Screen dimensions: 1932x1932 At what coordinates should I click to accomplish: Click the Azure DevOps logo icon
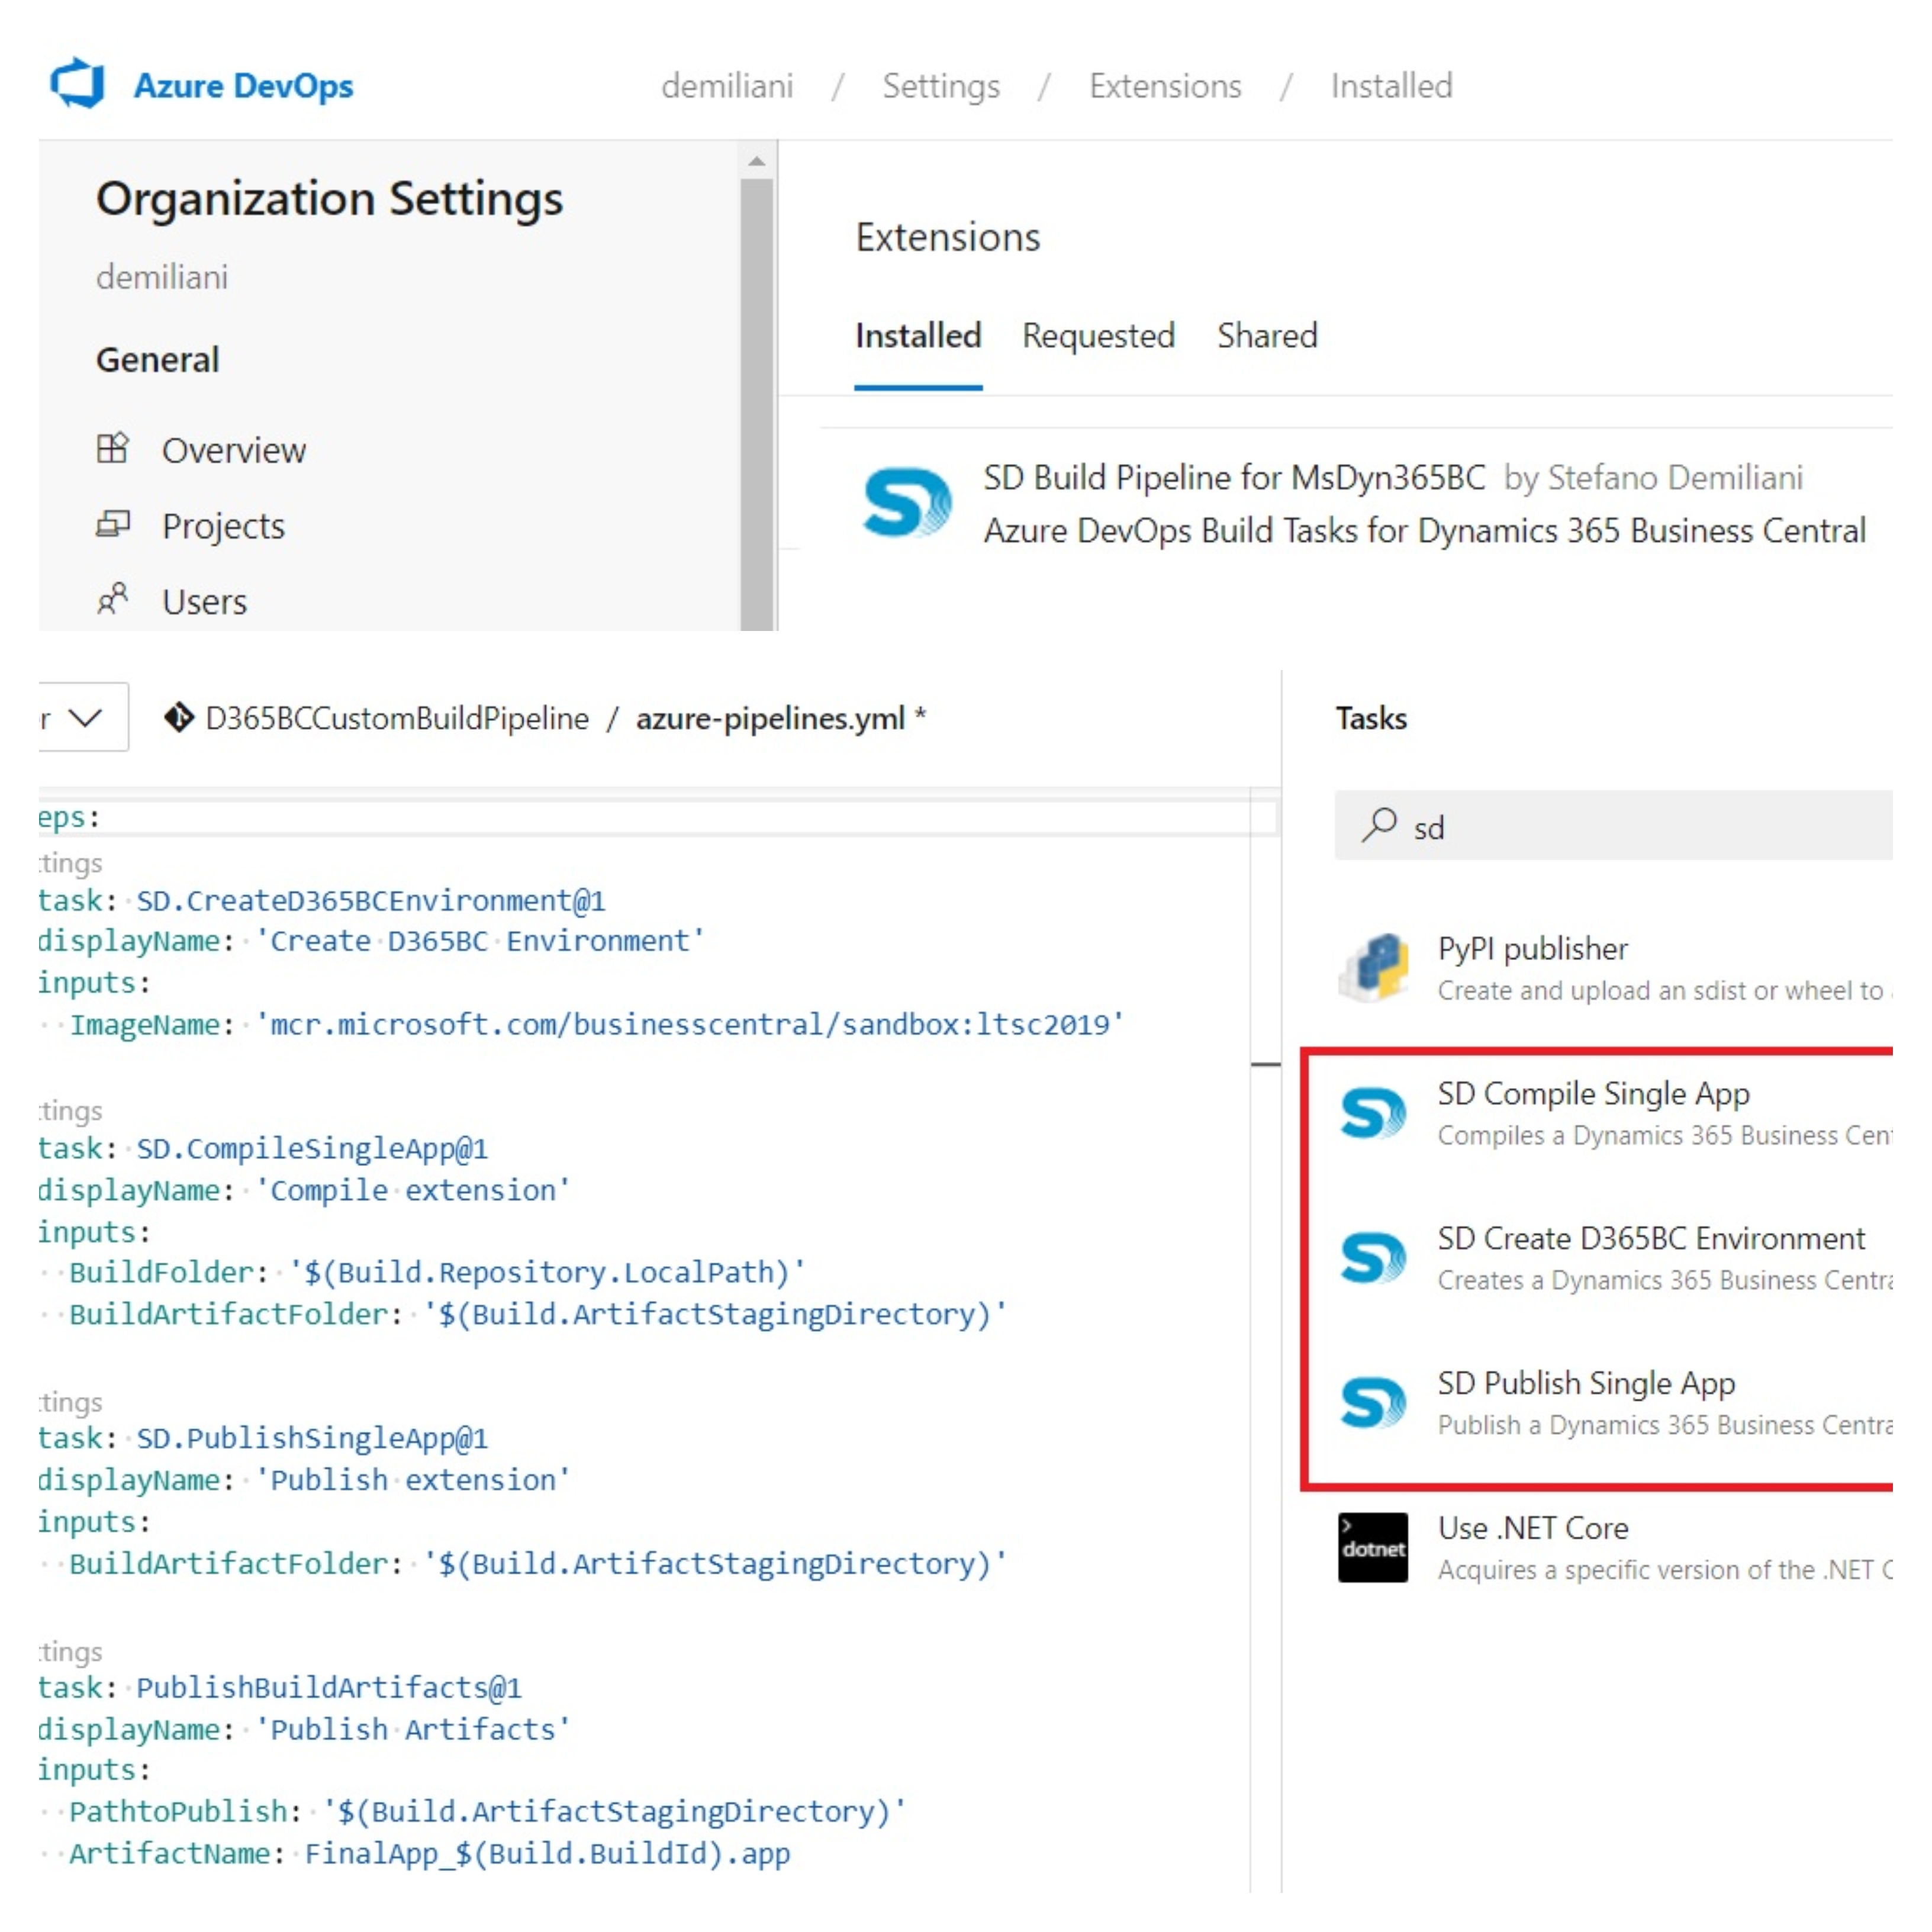tap(78, 84)
